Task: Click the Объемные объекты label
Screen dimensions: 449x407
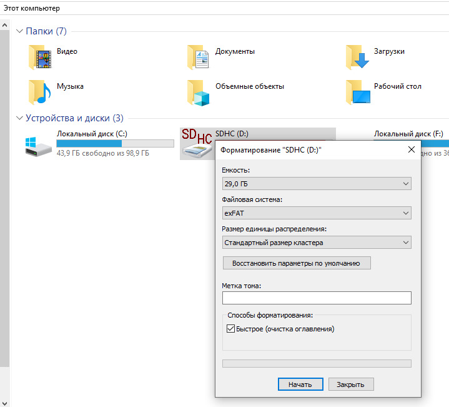Action: (x=250, y=86)
